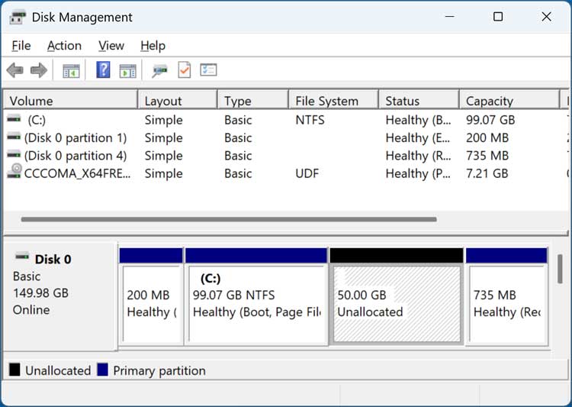Viewport: 572px width, 407px height.
Task: Click the 735 MB capacity cell
Action: [x=487, y=156]
